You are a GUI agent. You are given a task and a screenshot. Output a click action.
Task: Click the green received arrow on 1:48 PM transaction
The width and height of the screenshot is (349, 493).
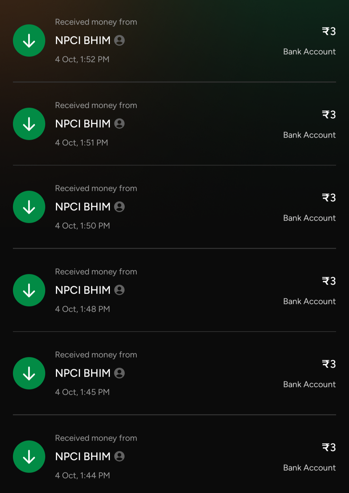click(29, 290)
